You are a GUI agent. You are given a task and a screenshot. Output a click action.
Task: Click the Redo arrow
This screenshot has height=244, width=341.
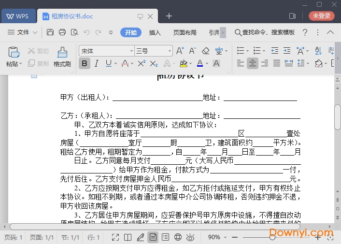[99, 32]
